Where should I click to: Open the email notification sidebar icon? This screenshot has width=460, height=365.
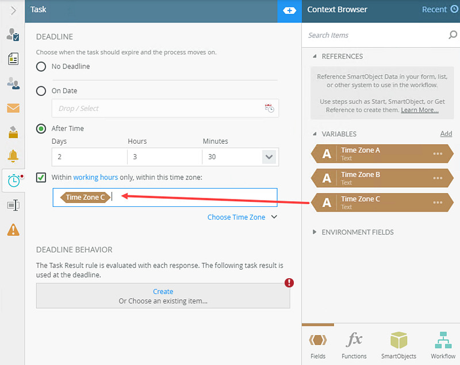[13, 108]
